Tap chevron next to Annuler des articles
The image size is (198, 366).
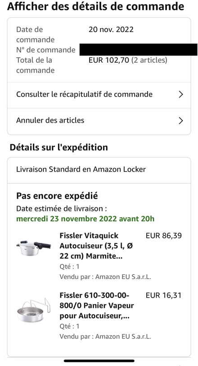click(181, 120)
